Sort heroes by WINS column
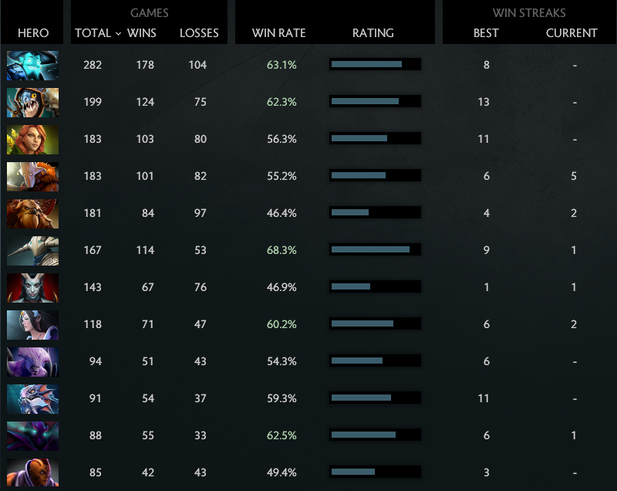 143,33
